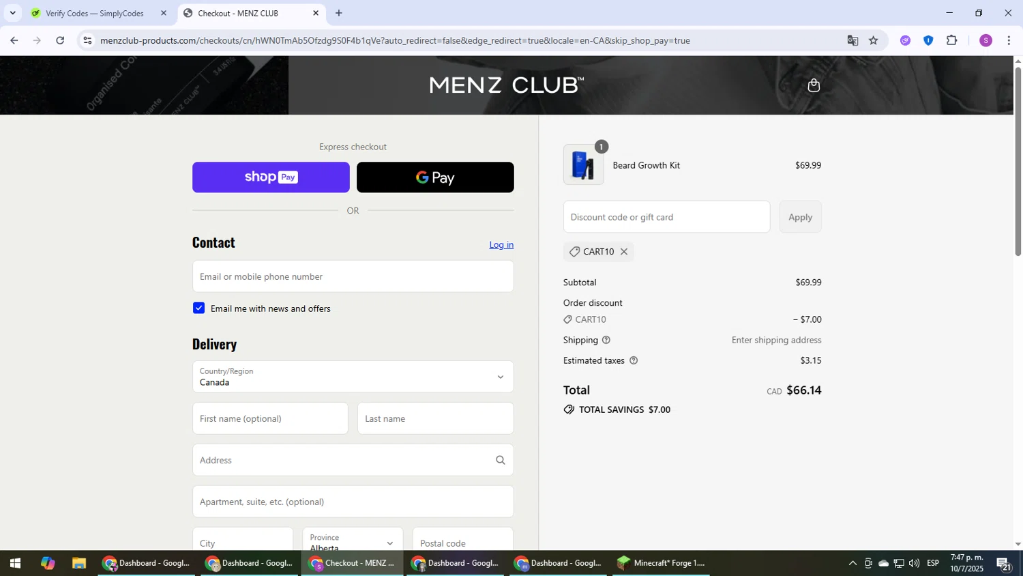This screenshot has width=1023, height=576.
Task: Click the Beard Growth Kit product thumbnail
Action: (583, 165)
